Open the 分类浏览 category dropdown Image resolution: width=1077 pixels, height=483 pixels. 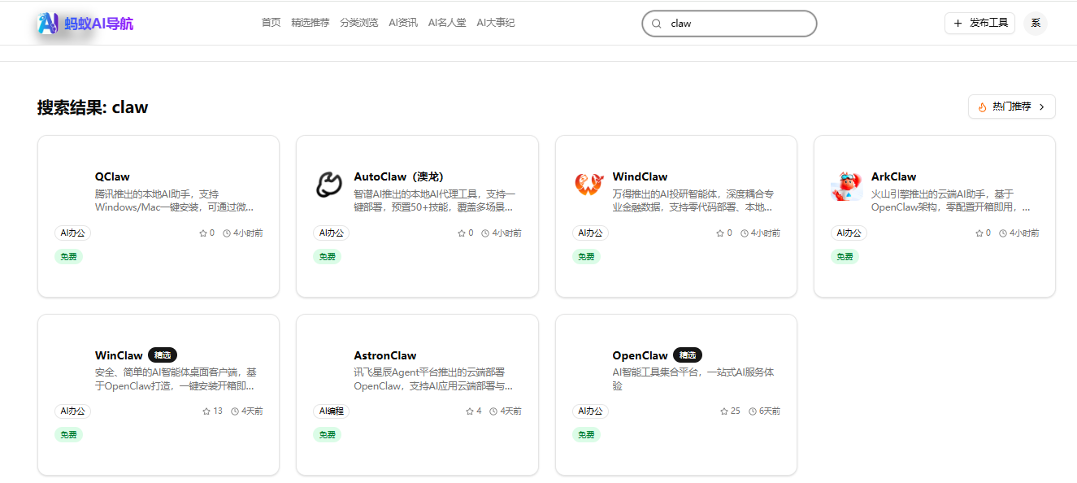tap(359, 22)
